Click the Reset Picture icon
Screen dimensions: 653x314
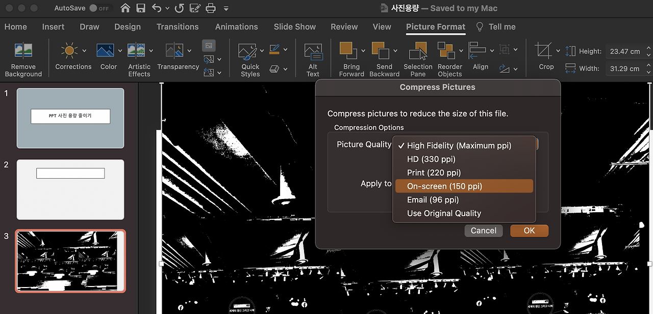point(209,72)
